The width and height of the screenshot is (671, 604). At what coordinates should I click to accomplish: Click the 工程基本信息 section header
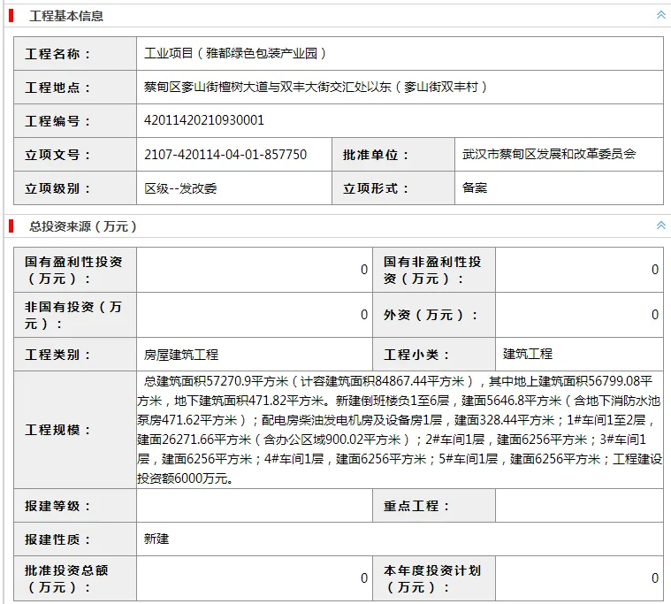[66, 16]
